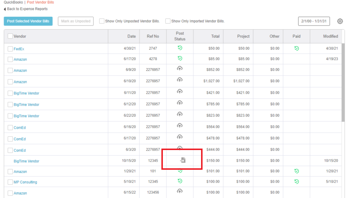
Task: Click imported bill icon in 10/15/20 row
Action: tap(183, 160)
